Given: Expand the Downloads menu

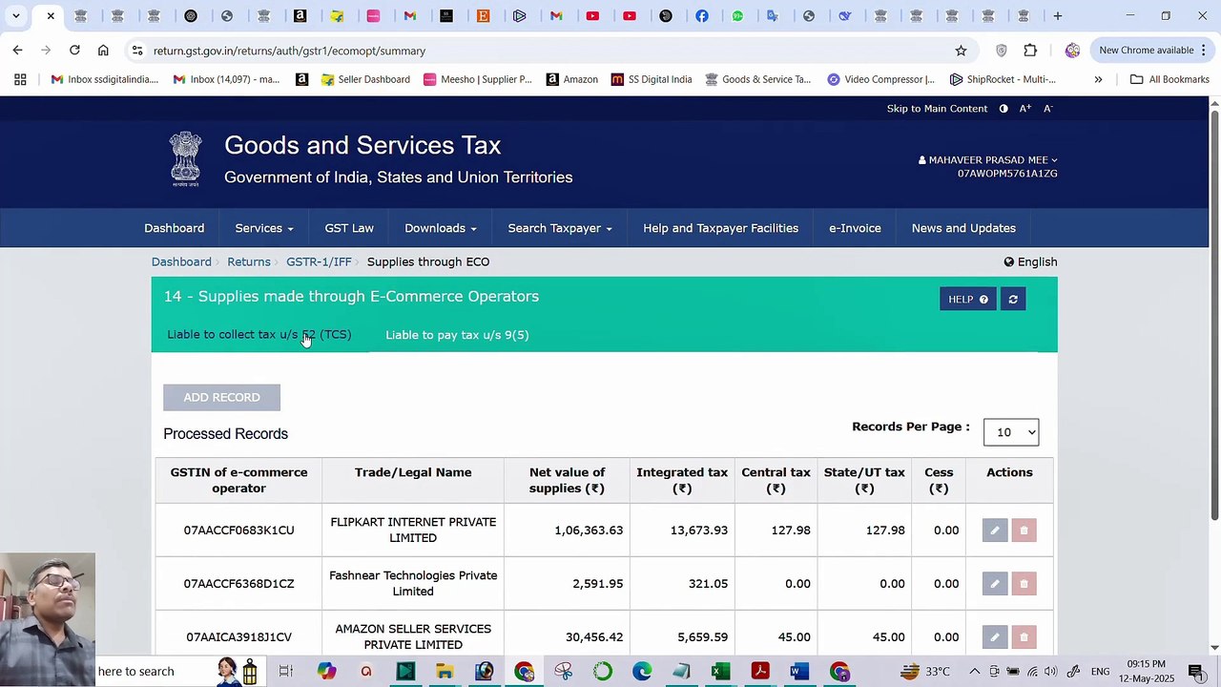Looking at the screenshot, I should pyautogui.click(x=441, y=228).
